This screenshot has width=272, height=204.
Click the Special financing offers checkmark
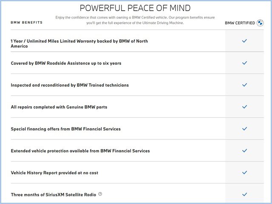point(244,129)
